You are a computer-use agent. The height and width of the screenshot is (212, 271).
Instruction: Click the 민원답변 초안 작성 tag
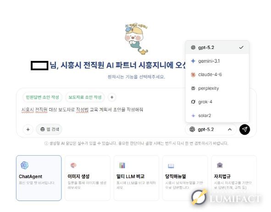(x=42, y=97)
